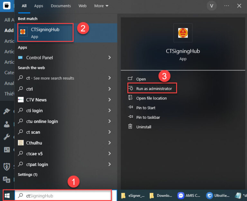The image size is (247, 201).
Task: Select the 'ctu online login' suggestion
Action: click(42, 121)
